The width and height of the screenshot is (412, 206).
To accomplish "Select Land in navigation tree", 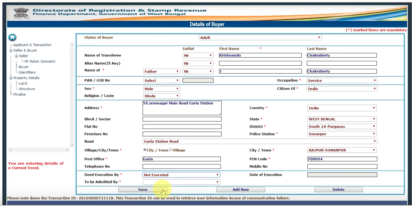I will tap(23, 83).
